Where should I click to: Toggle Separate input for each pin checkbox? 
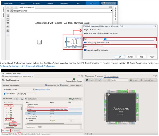(x=85, y=50)
